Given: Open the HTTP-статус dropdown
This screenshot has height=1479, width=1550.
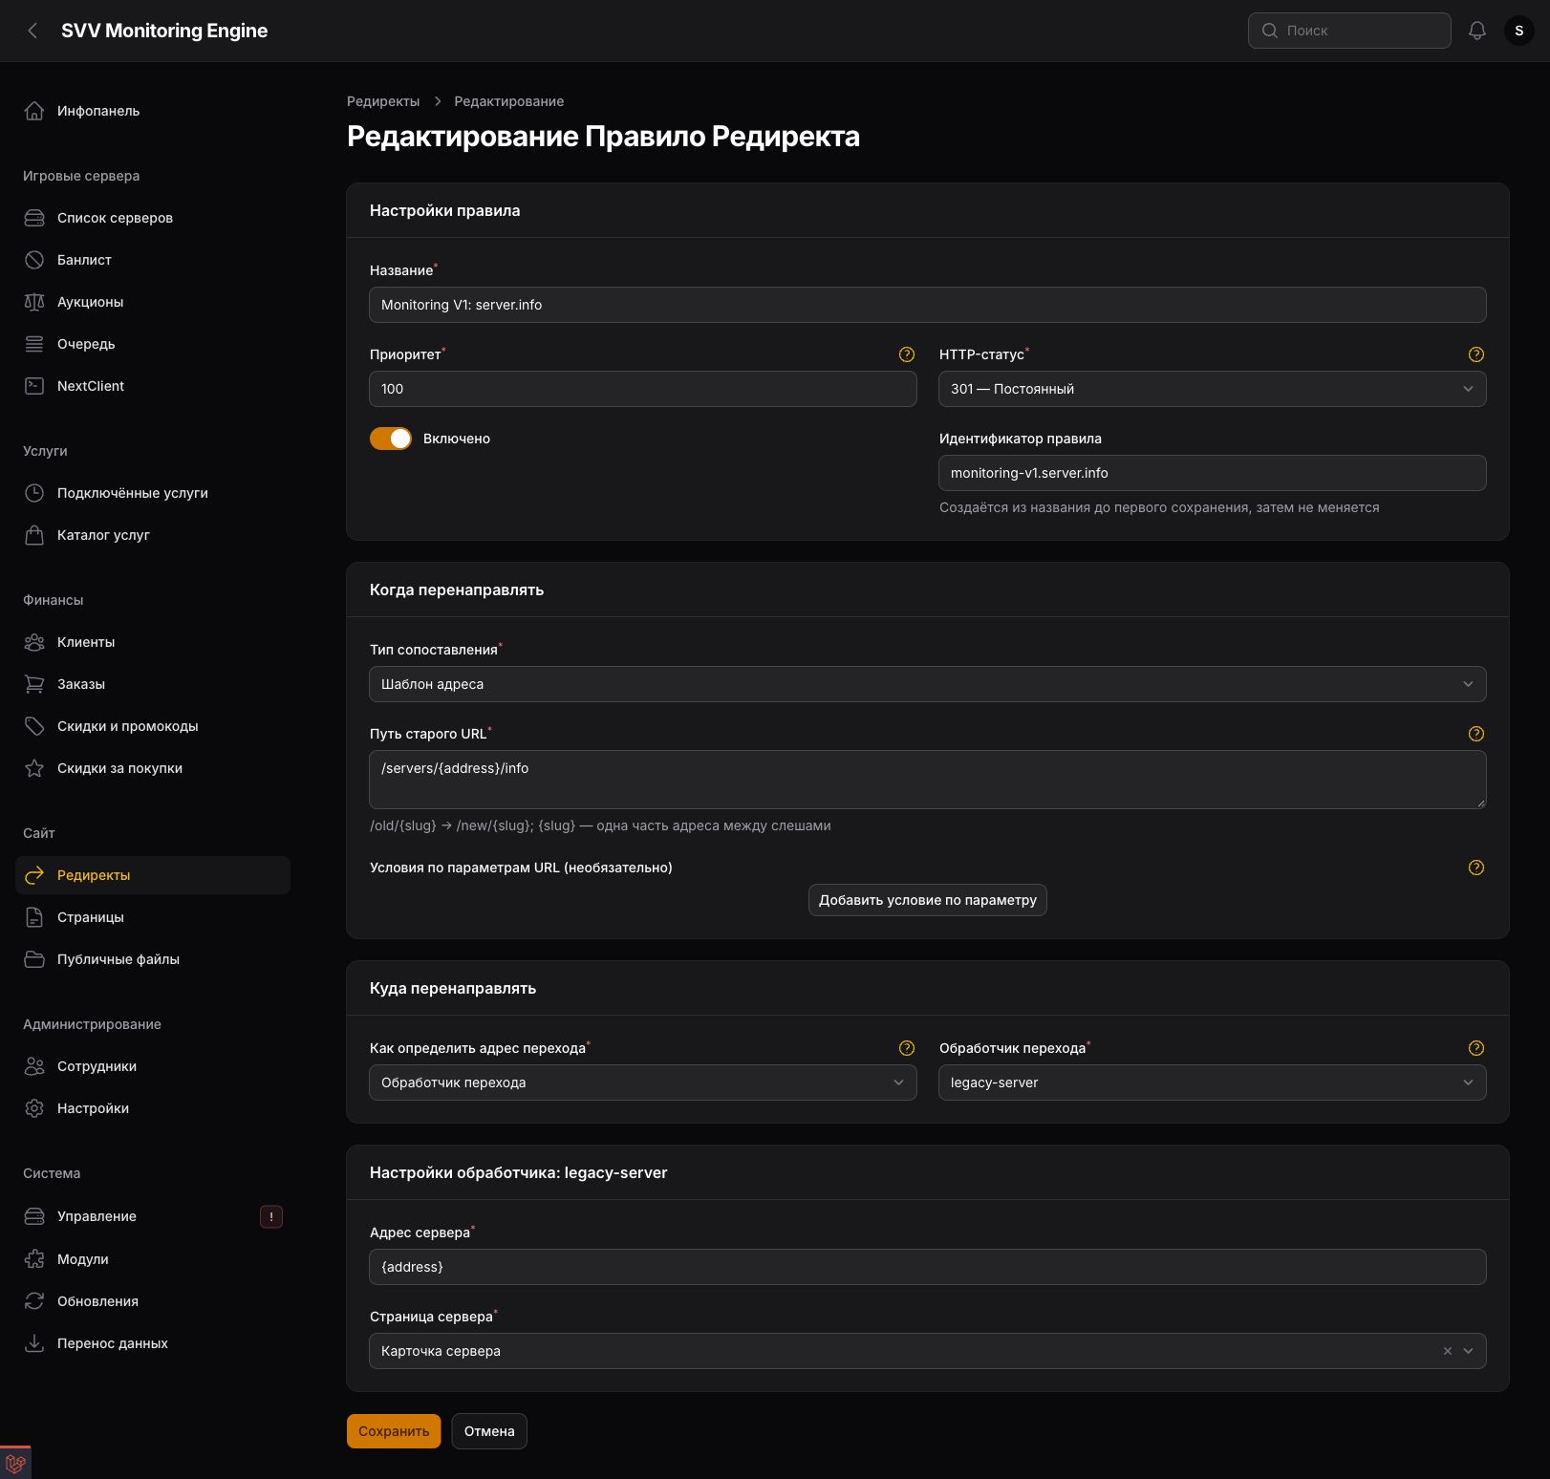Looking at the screenshot, I should pos(1213,389).
